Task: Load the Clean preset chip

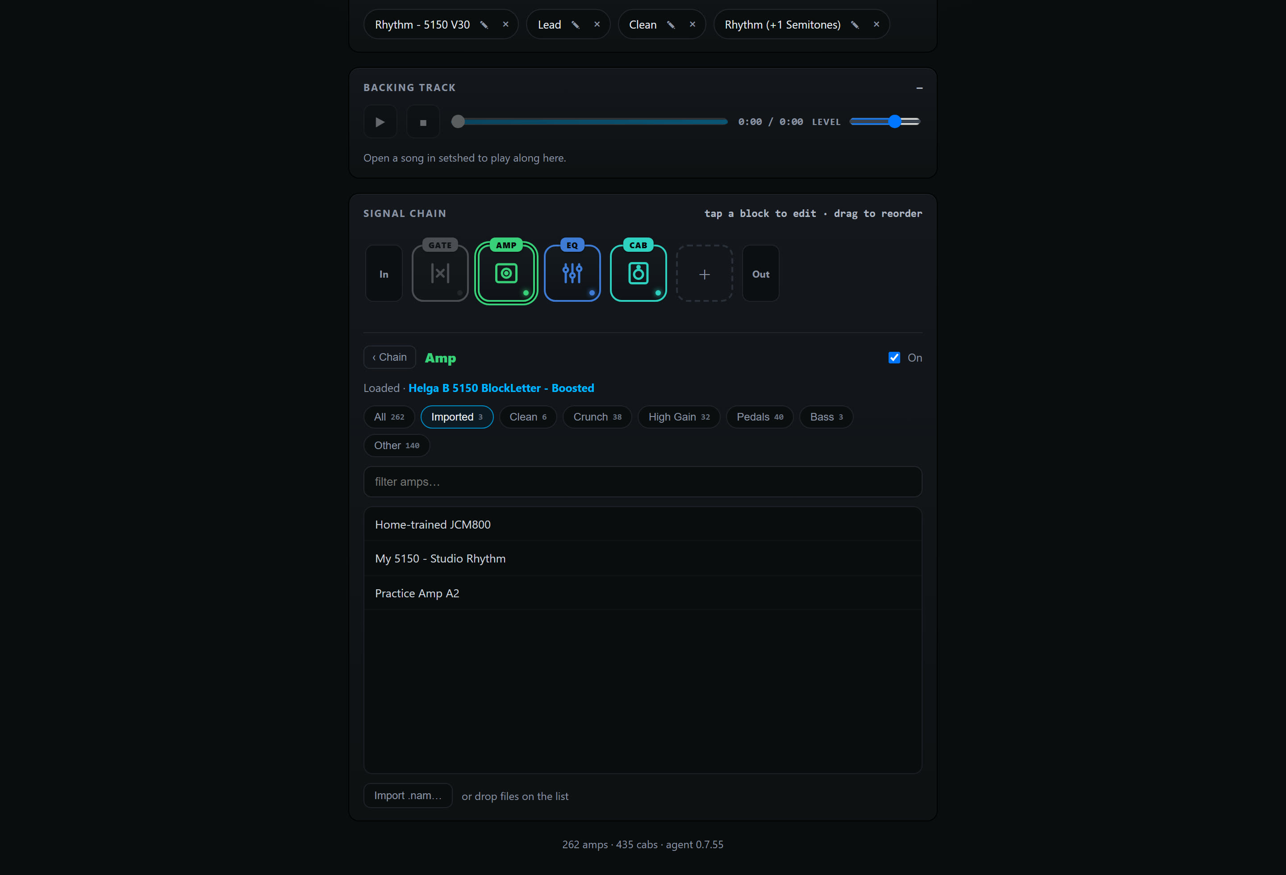Action: click(643, 25)
